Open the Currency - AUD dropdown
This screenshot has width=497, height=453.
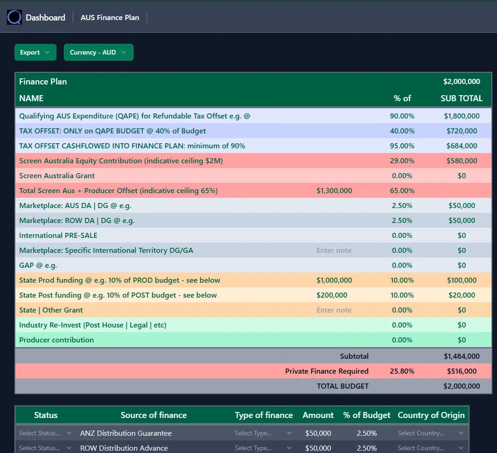pos(98,52)
